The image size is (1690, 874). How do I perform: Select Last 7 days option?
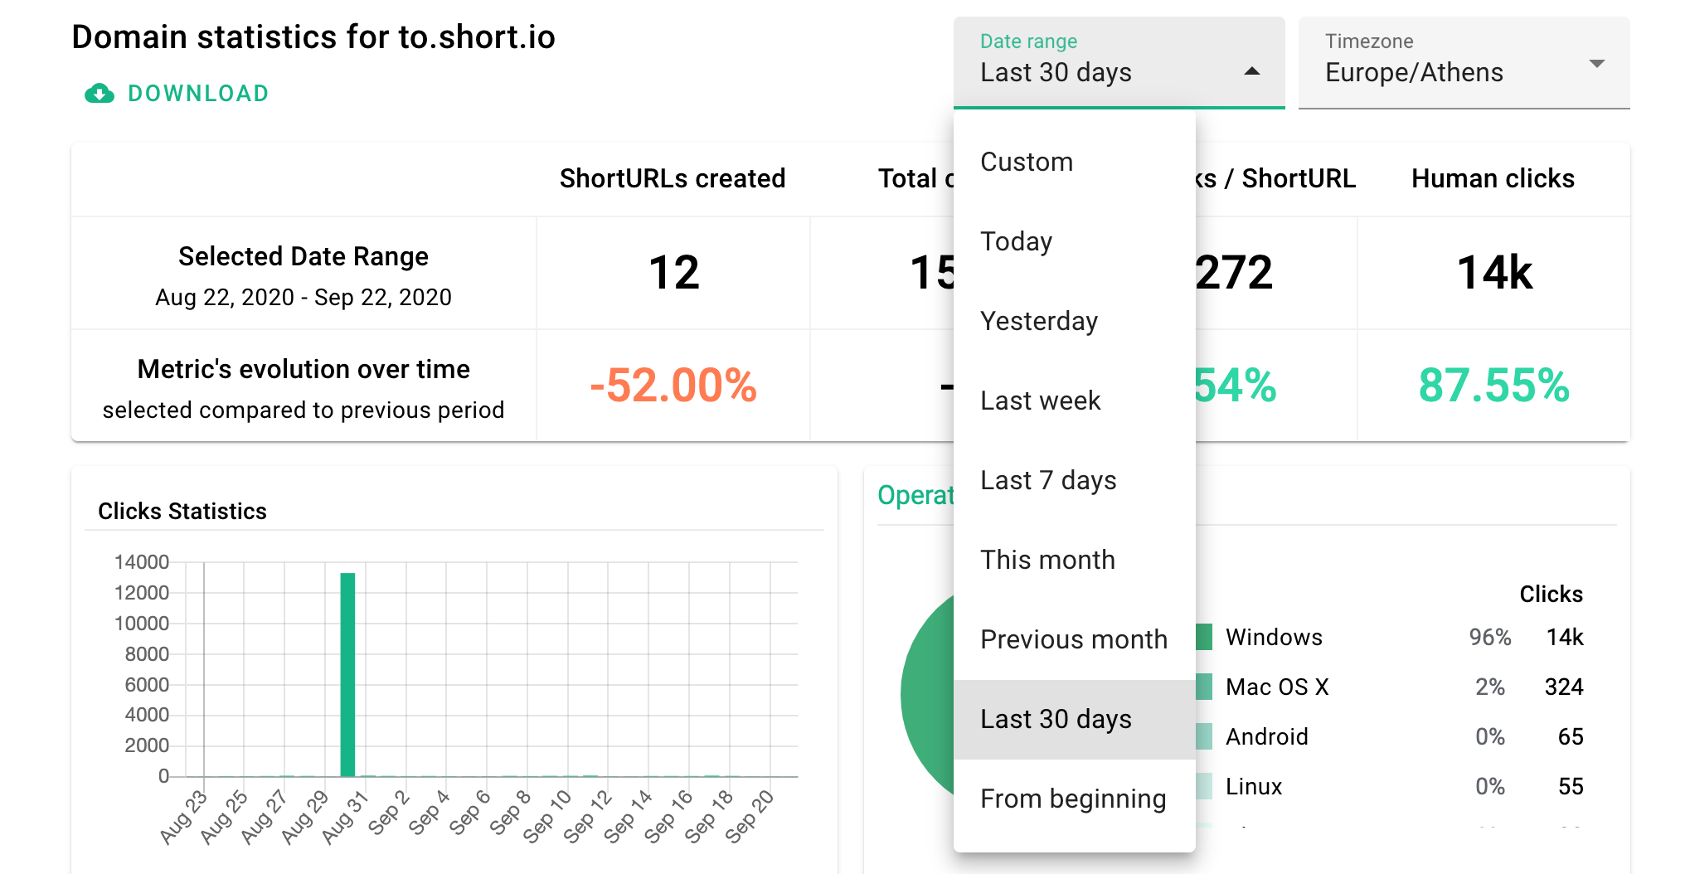(x=1048, y=480)
